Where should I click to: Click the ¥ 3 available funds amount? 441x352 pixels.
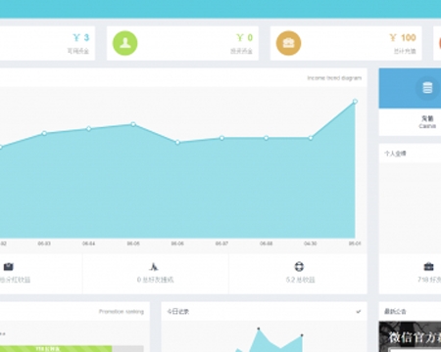[x=81, y=38]
